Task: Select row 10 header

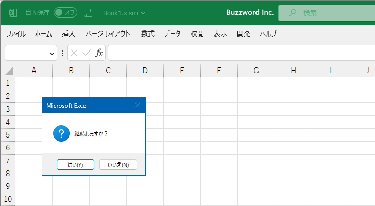Action: (8, 199)
